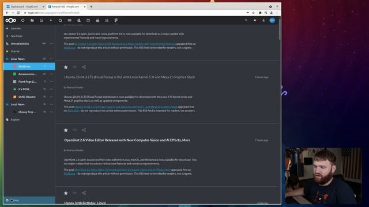Open the Photos app icon
This screenshot has width=369, height=207.
42,21
